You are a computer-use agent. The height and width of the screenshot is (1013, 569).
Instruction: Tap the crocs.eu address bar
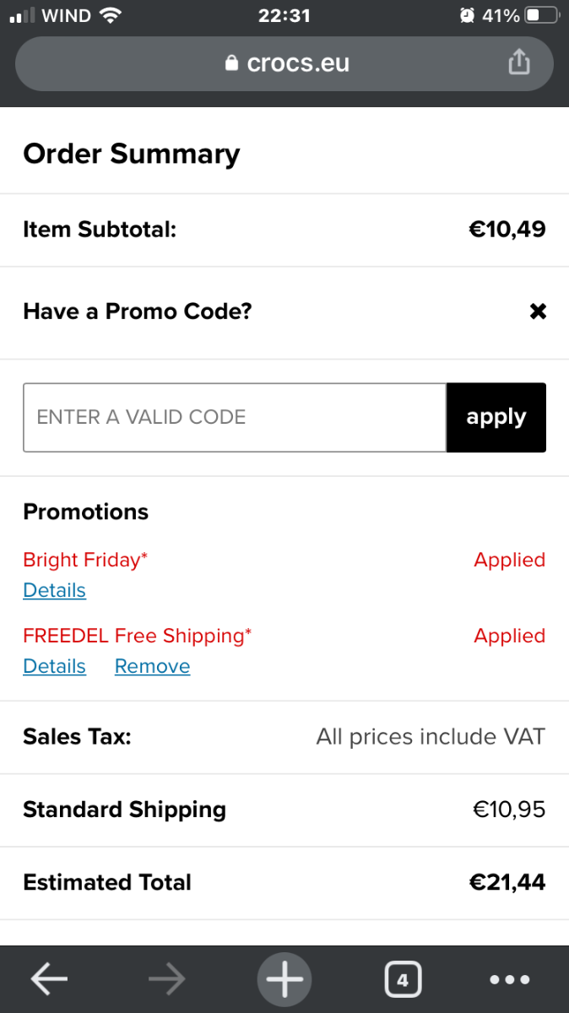[284, 63]
